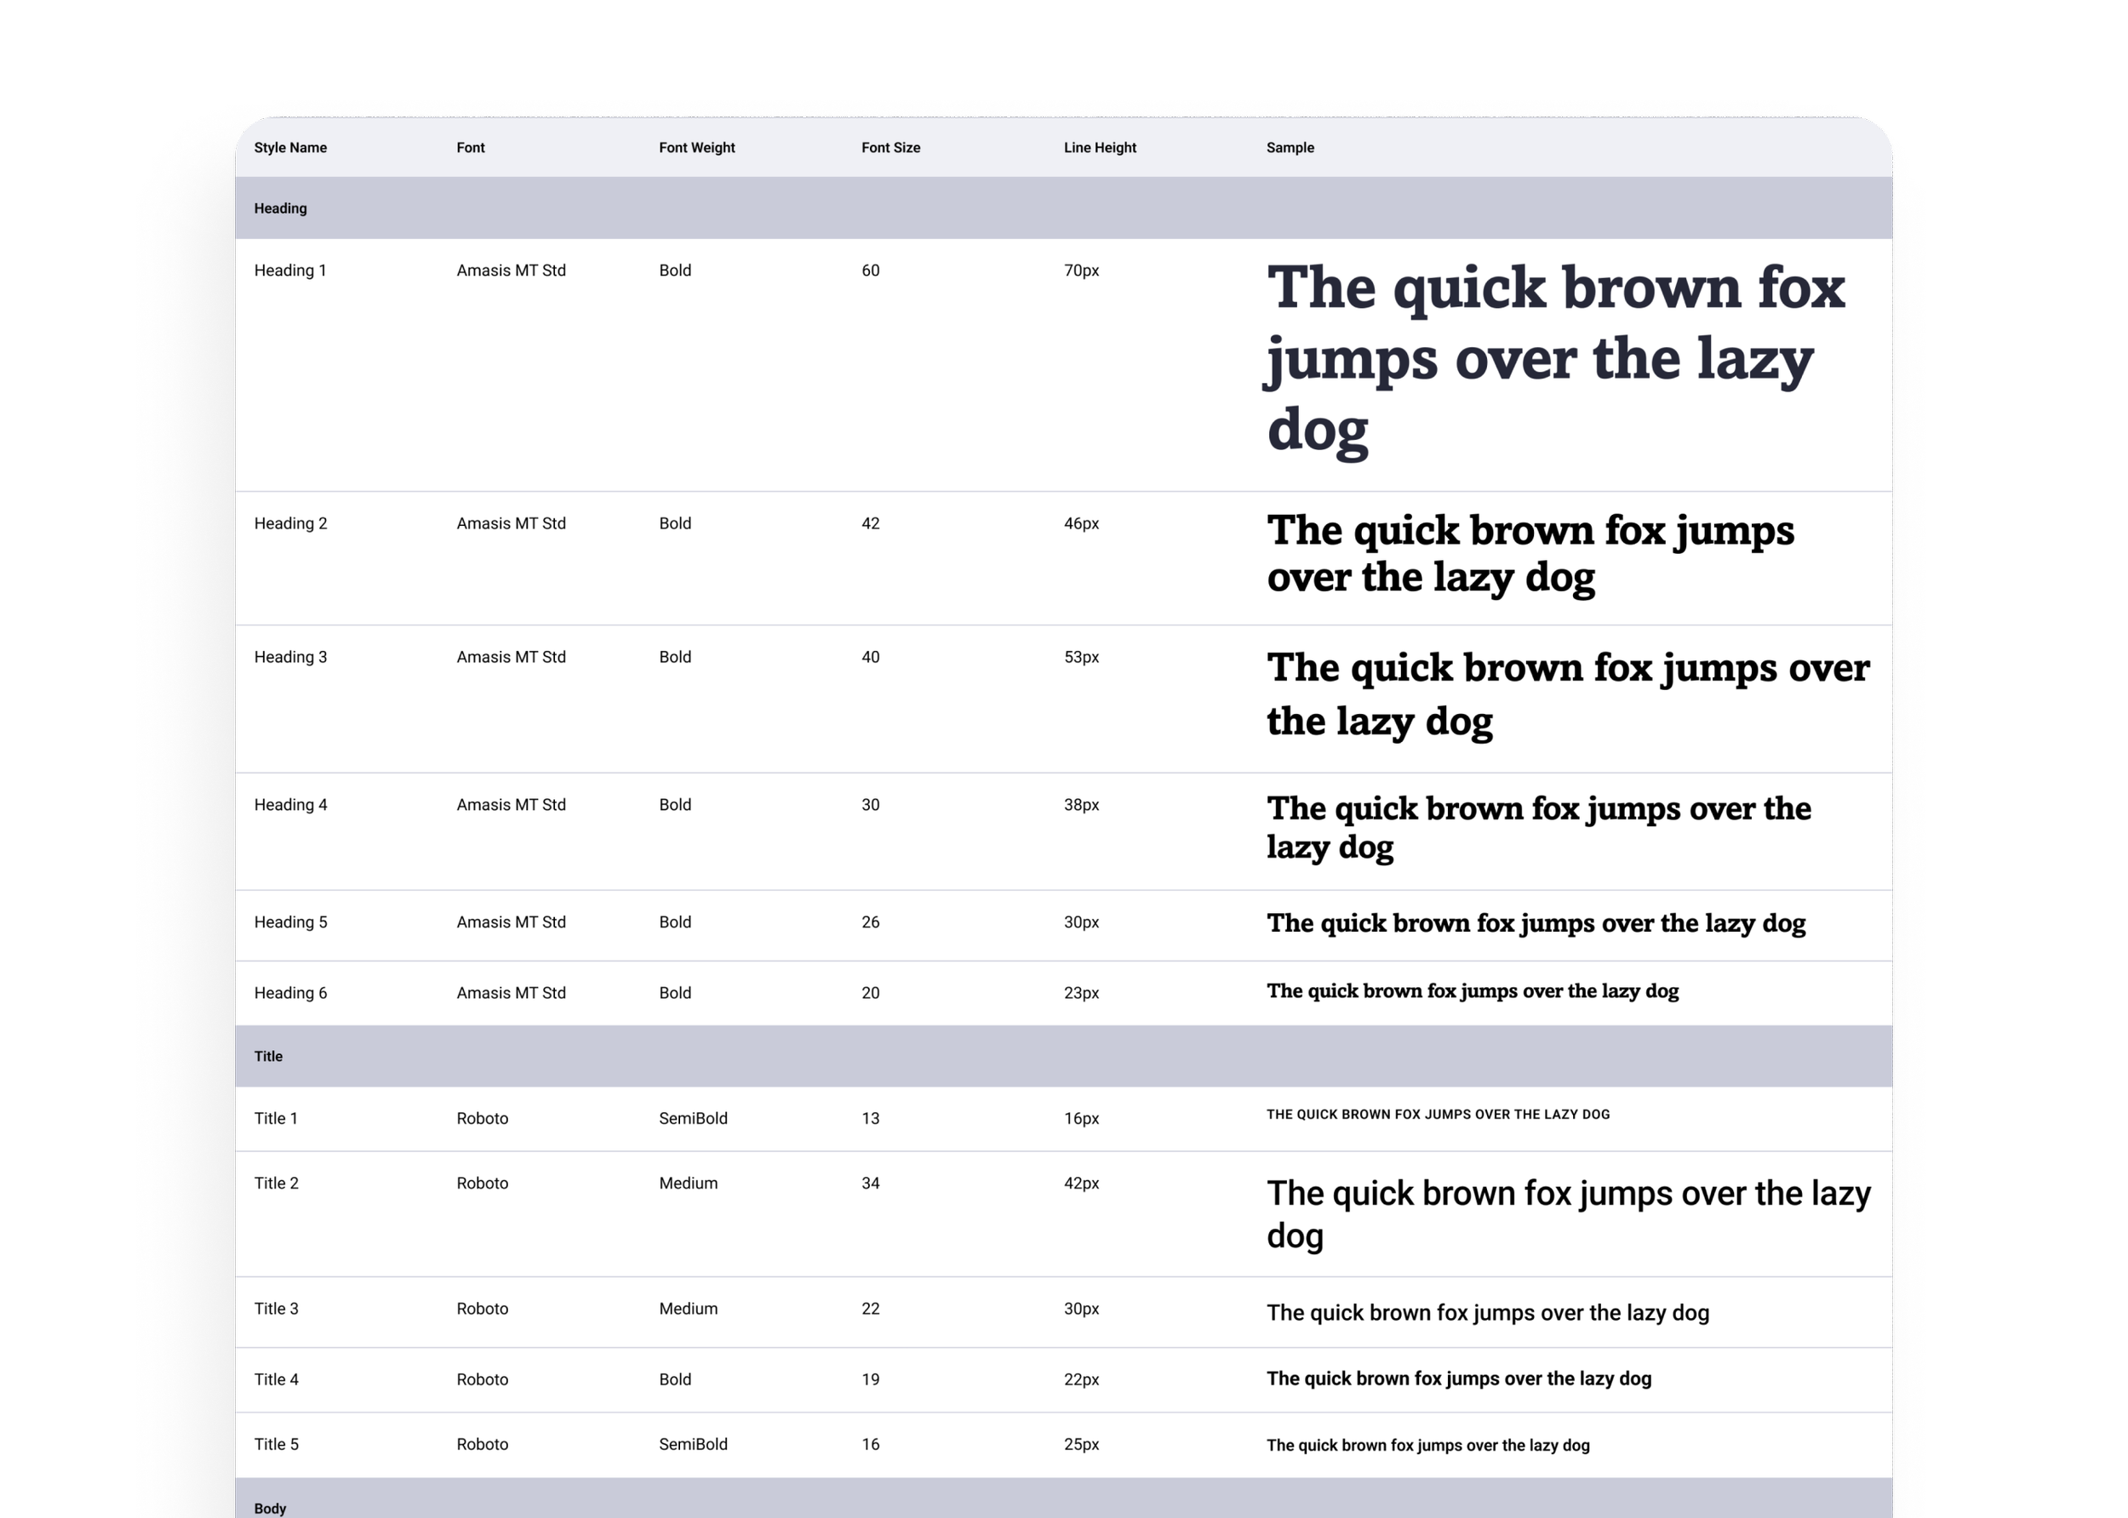Screen dimensions: 2128x1518
Task: Click the Heading 1 style name cell
Action: coord(290,270)
